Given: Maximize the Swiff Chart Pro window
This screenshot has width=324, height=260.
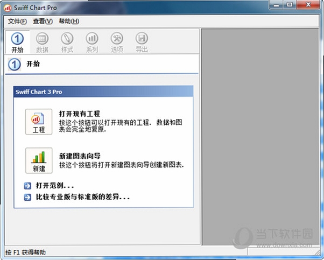Looking at the screenshot, I should [x=290, y=5].
